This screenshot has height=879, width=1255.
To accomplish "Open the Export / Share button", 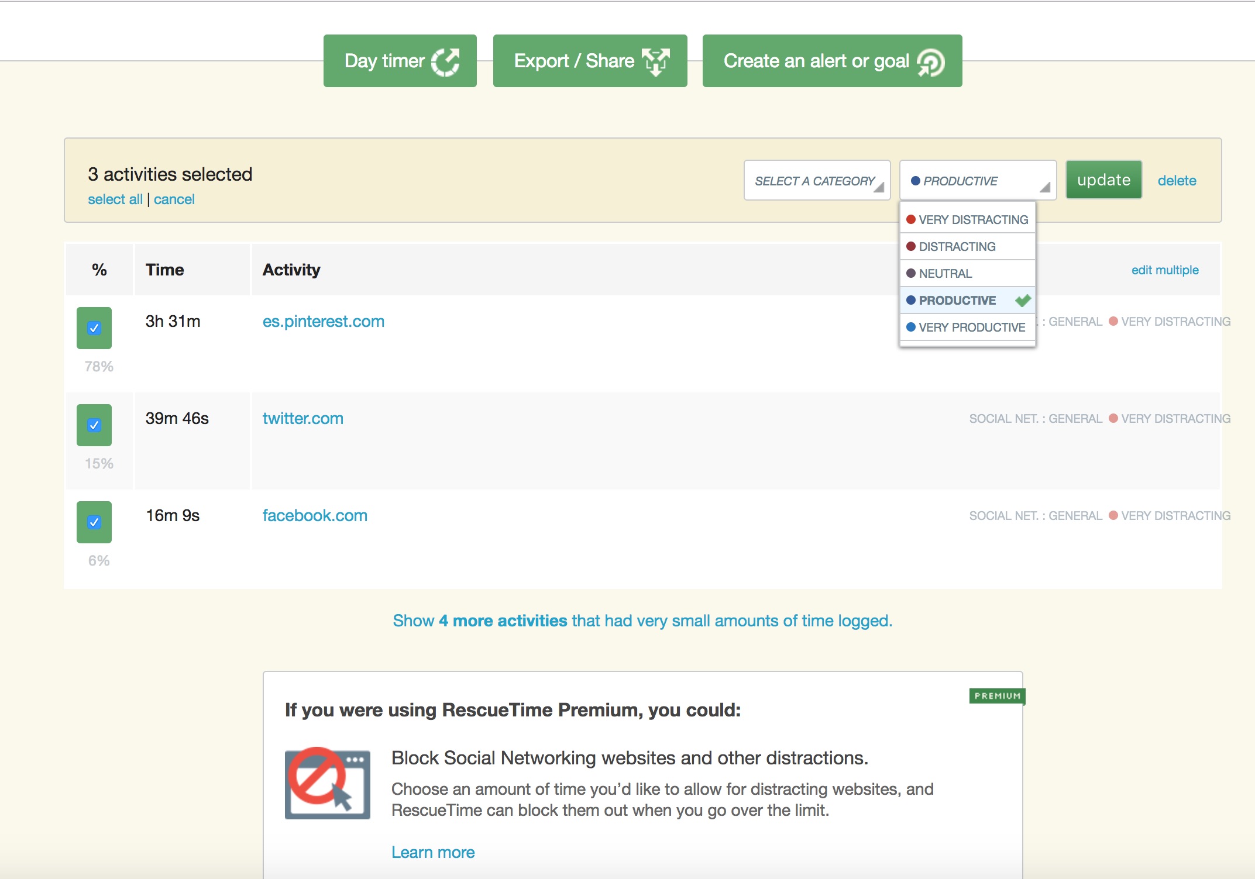I will tap(590, 61).
